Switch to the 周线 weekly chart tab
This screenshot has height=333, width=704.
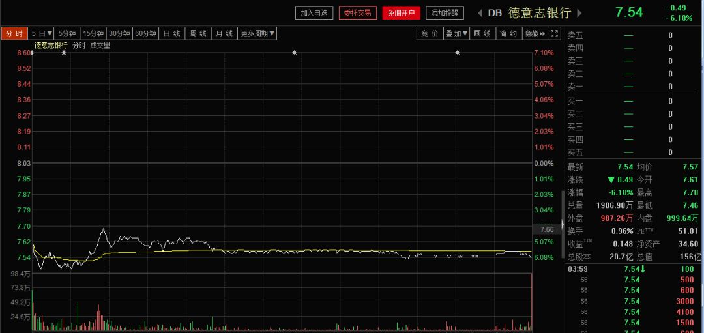click(x=198, y=34)
